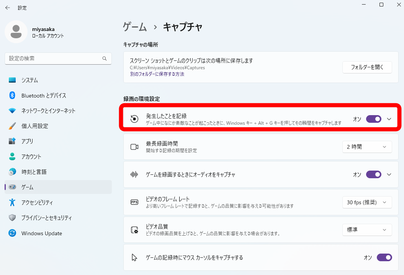The height and width of the screenshot is (275, 404).
Task: Turn off mouse cursor capture toggle
Action: pyautogui.click(x=384, y=257)
